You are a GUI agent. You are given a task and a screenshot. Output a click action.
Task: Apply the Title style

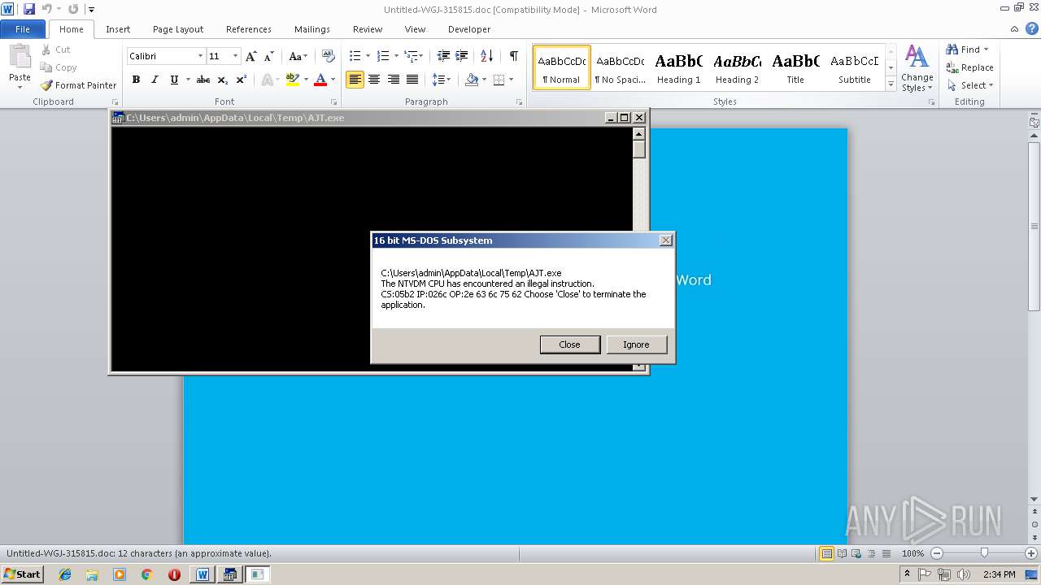(795, 67)
